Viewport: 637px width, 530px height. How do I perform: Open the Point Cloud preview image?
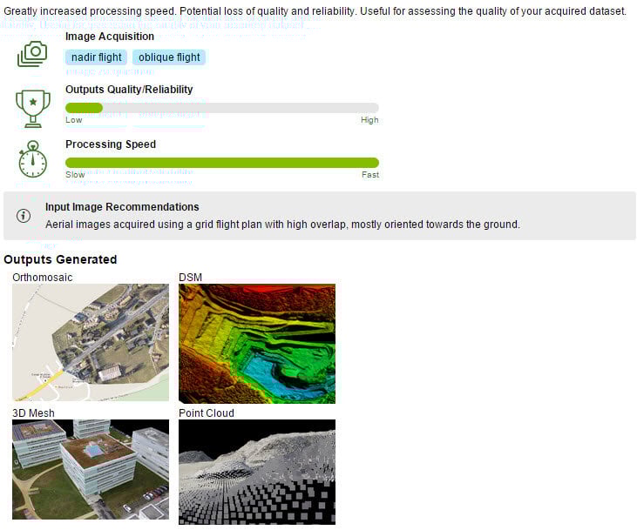pos(256,472)
